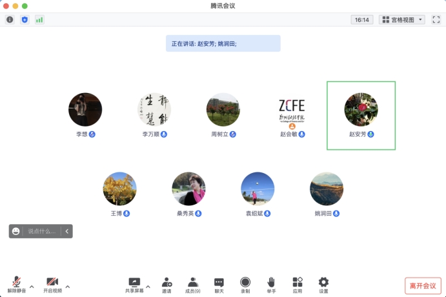Unmute microphone via 解除静音

point(17,285)
